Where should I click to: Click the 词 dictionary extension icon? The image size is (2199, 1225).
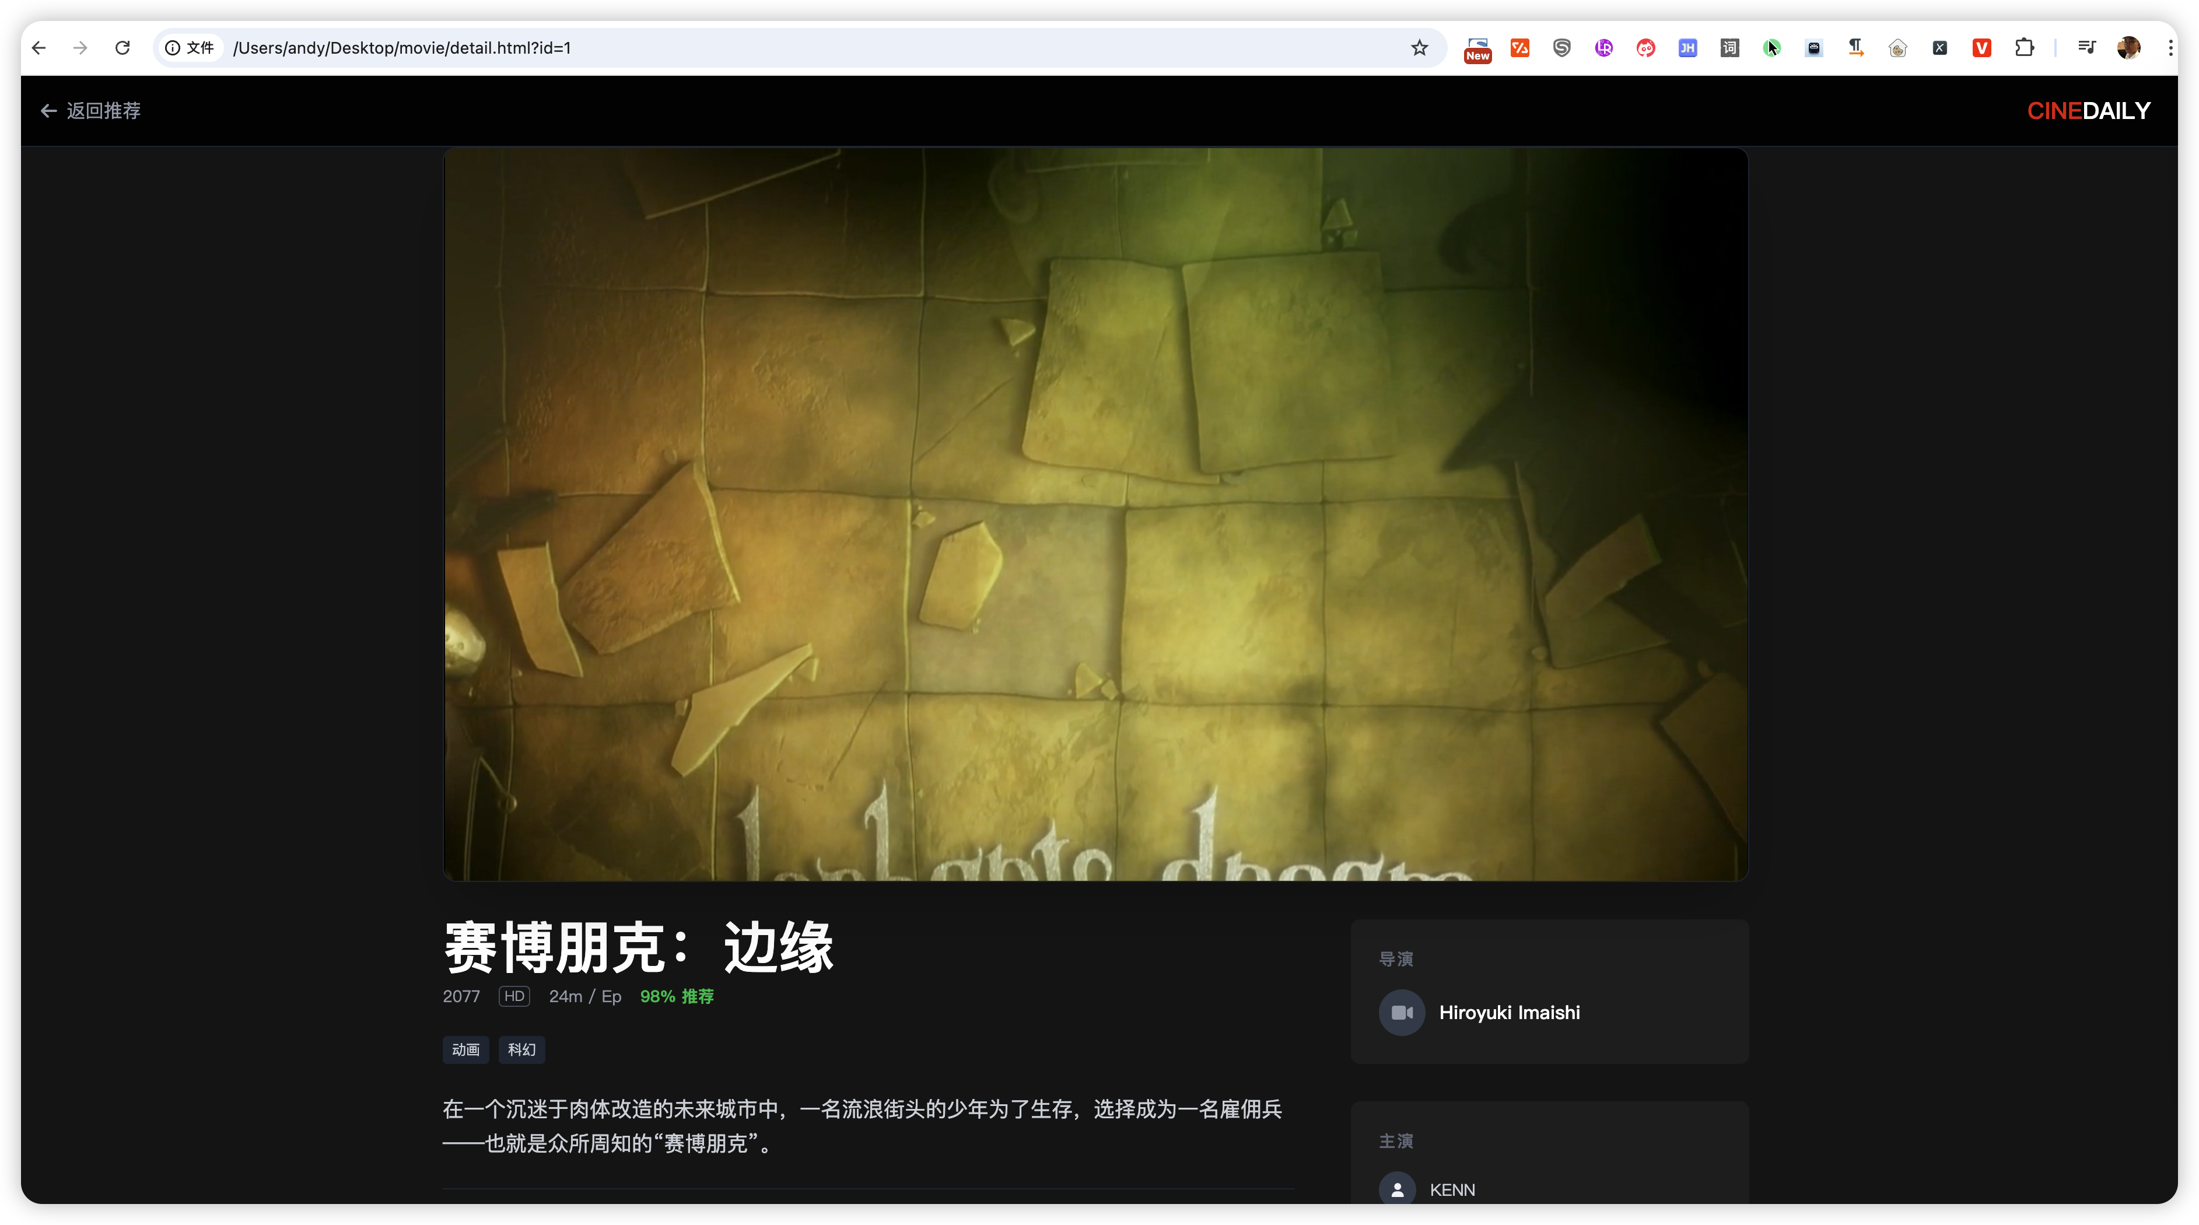(1729, 48)
